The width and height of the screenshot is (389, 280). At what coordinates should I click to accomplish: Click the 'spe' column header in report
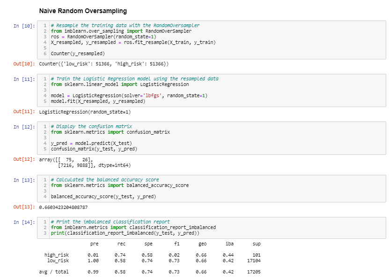(148, 244)
